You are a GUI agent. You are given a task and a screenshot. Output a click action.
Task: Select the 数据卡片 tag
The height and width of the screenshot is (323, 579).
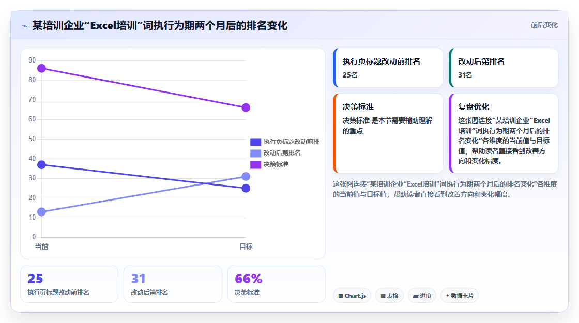point(460,296)
